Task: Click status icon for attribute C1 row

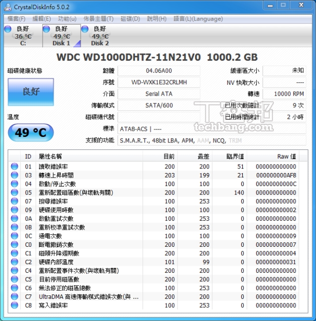Action: [x=15, y=253]
